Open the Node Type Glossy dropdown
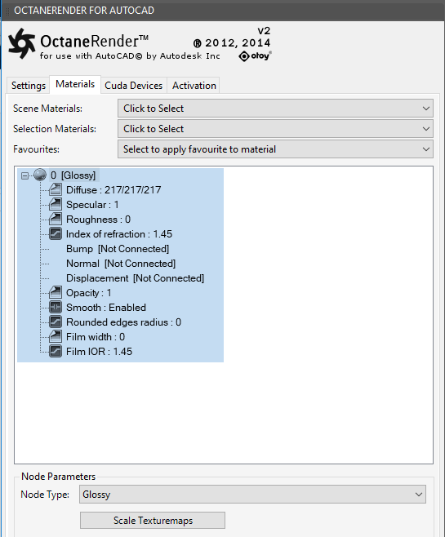 pos(253,495)
